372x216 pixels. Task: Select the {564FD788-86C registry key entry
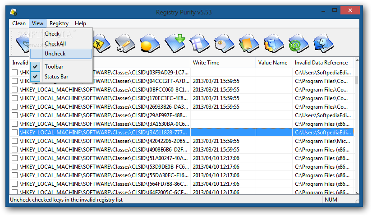pyautogui.click(x=104, y=184)
